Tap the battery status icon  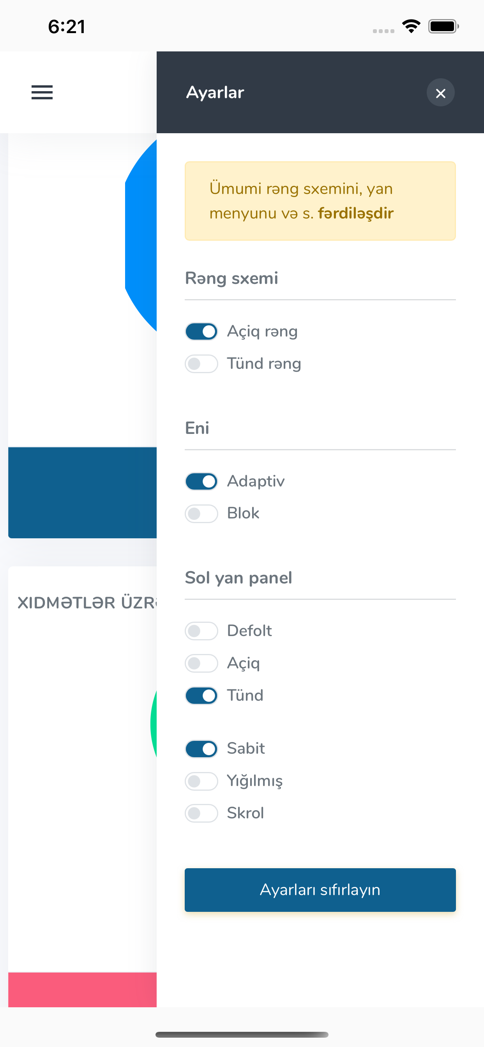(x=443, y=26)
